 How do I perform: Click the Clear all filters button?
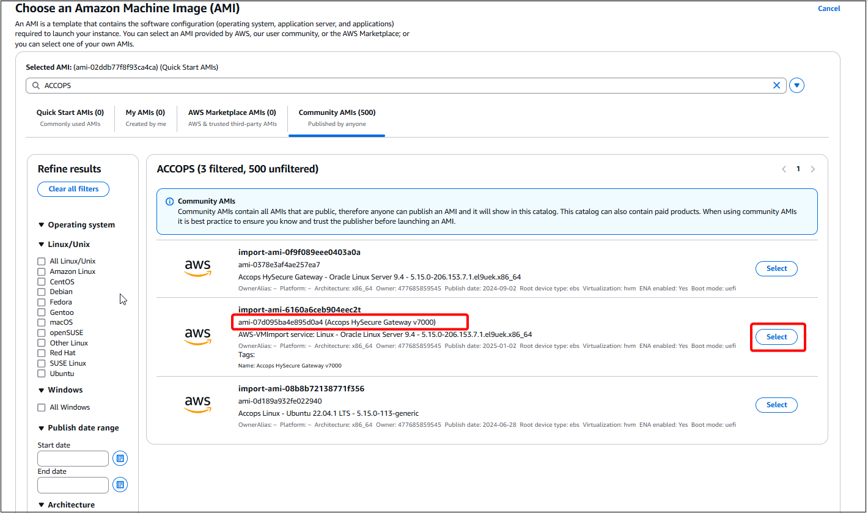pos(73,189)
